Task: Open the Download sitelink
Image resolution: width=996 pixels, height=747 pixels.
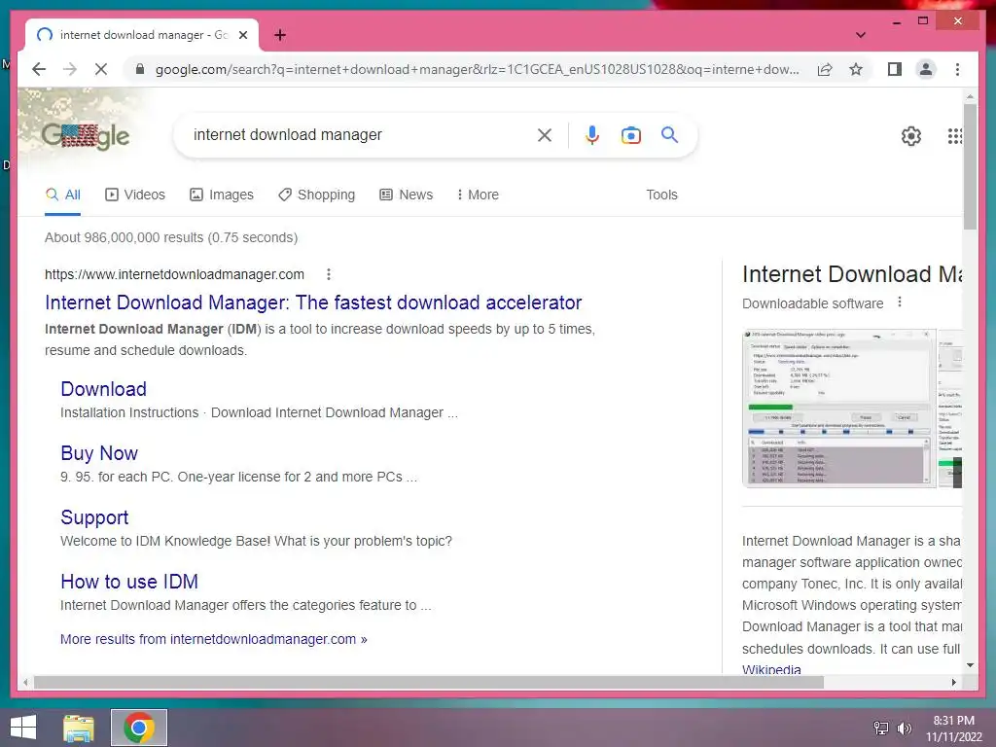Action: click(x=103, y=389)
